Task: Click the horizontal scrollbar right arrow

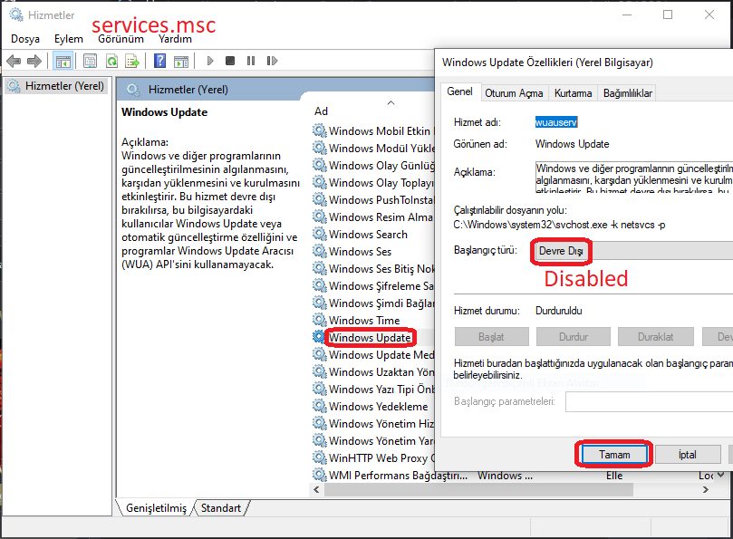Action: pos(706,489)
